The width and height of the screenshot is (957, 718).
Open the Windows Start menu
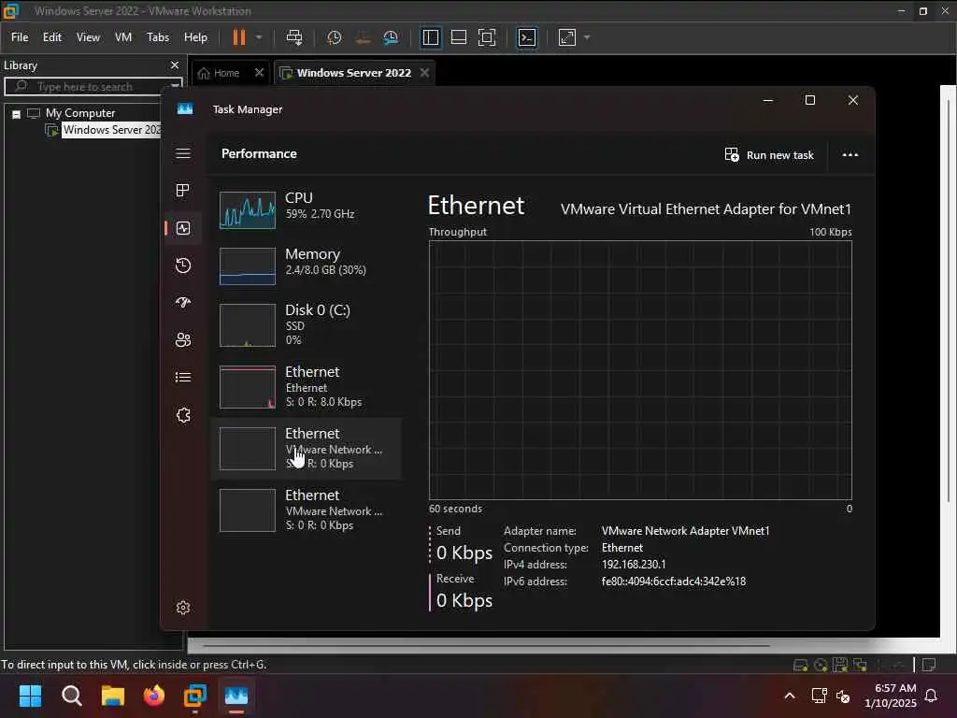[30, 696]
